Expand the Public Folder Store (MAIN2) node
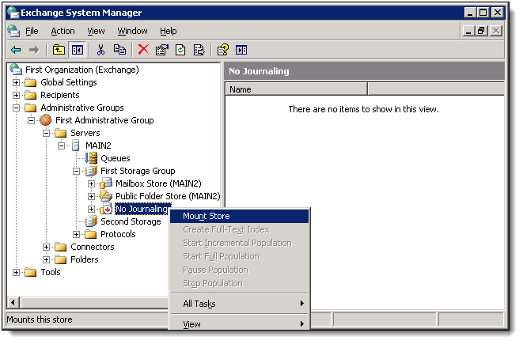This screenshot has height=344, width=523. tap(92, 196)
